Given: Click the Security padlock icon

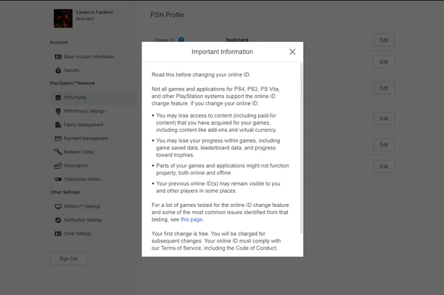Looking at the screenshot, I should point(58,70).
